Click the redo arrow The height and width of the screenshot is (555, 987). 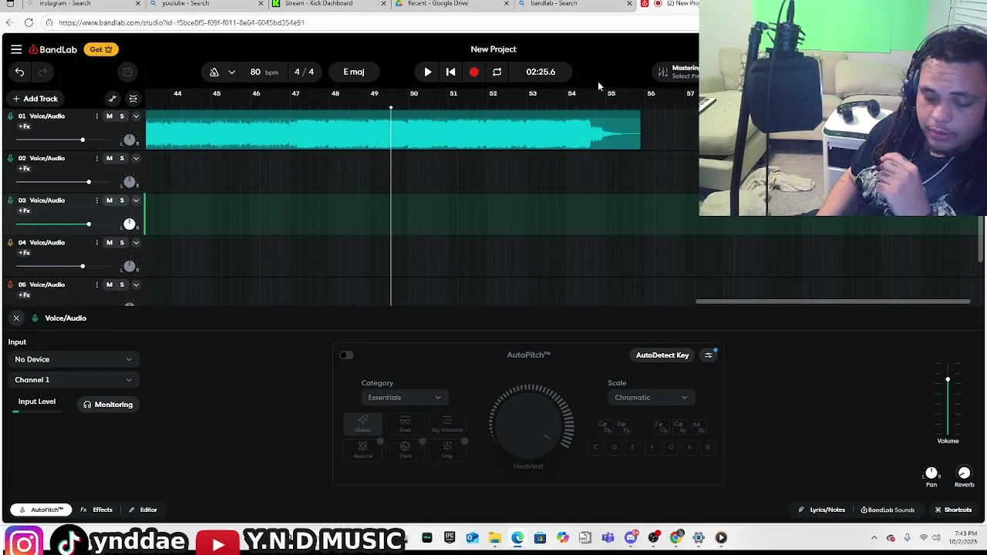tap(42, 72)
